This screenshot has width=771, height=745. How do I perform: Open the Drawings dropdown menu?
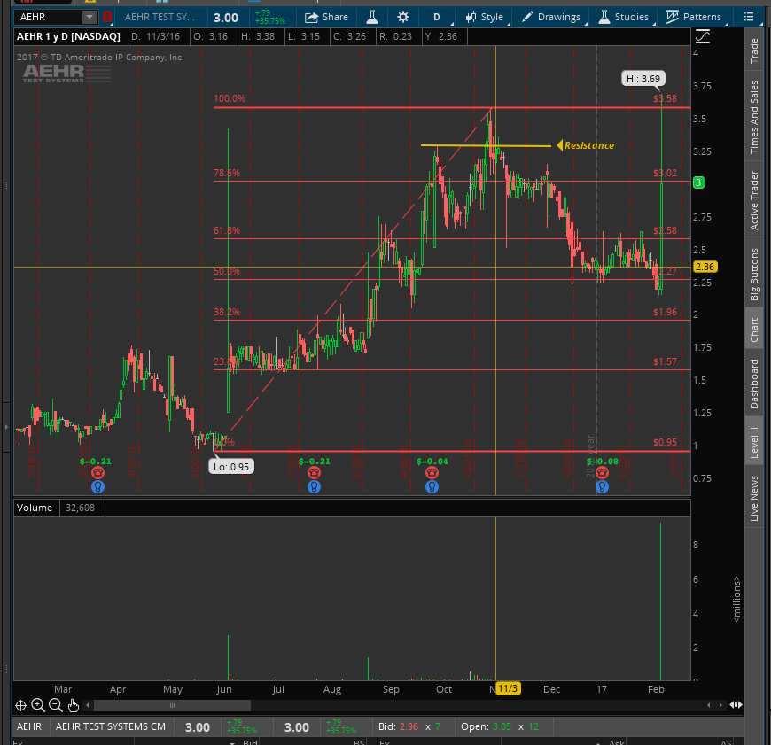[554, 17]
